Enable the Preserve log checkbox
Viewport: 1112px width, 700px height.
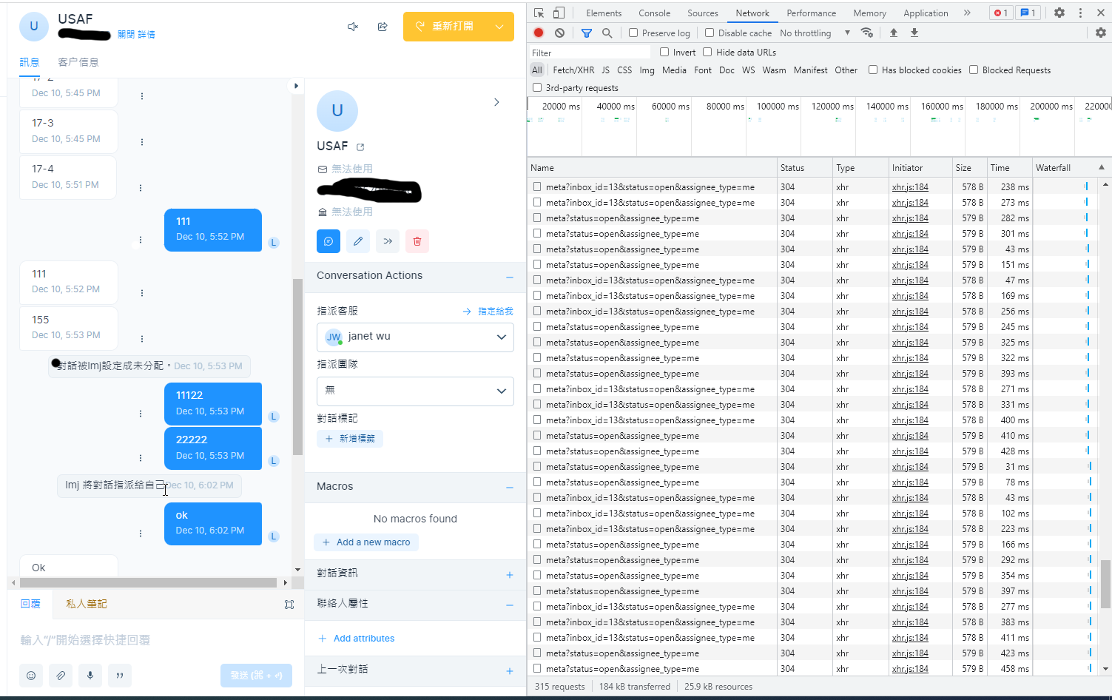633,33
